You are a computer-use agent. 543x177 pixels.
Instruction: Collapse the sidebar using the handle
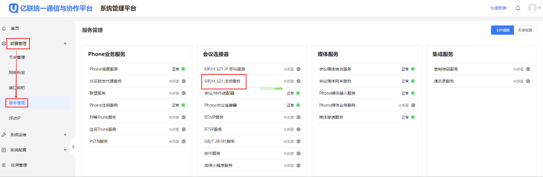73,147
